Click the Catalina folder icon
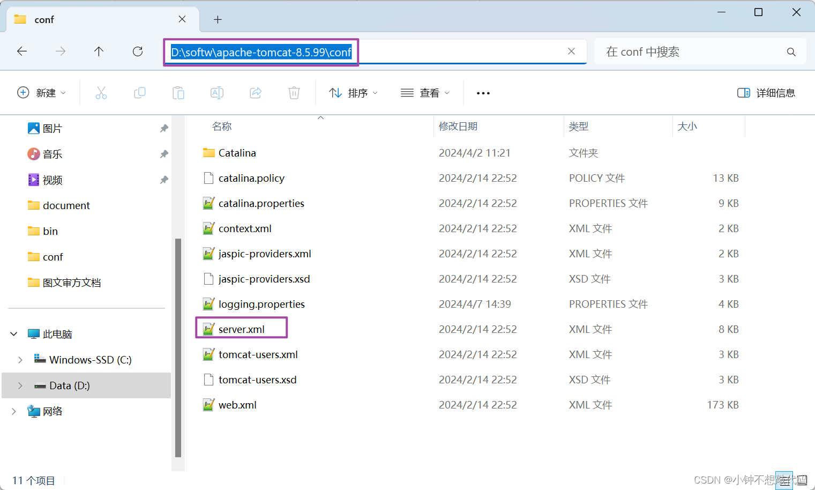The width and height of the screenshot is (815, 490). point(209,153)
